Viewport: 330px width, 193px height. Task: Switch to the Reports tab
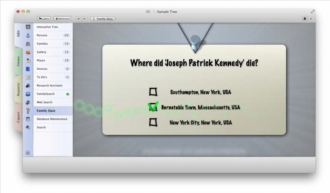(18, 89)
